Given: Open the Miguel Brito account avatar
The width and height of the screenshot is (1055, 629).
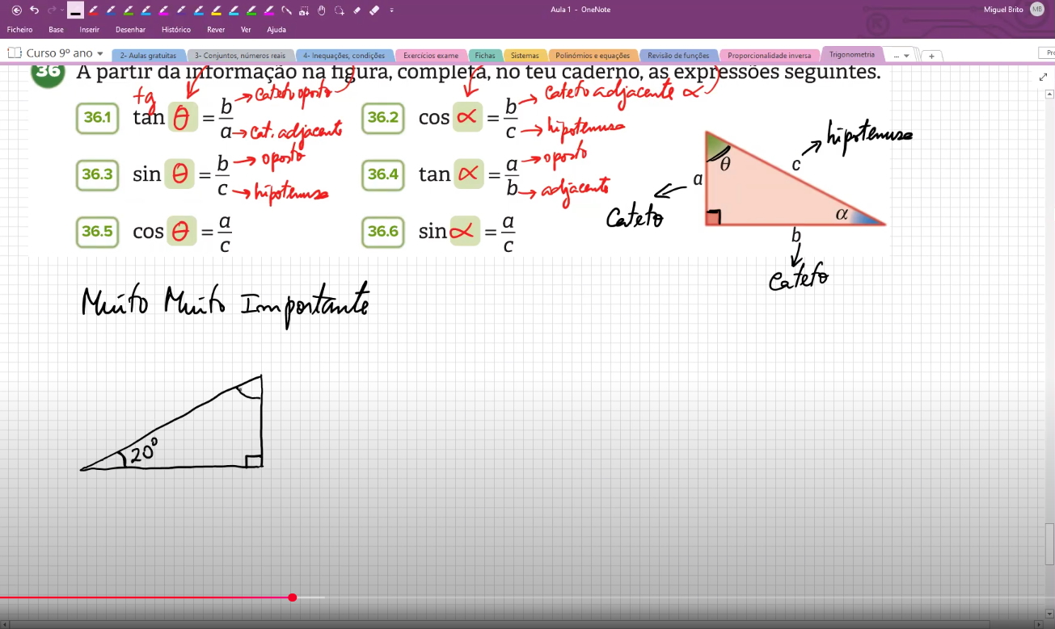Looking at the screenshot, I should tap(1037, 9).
